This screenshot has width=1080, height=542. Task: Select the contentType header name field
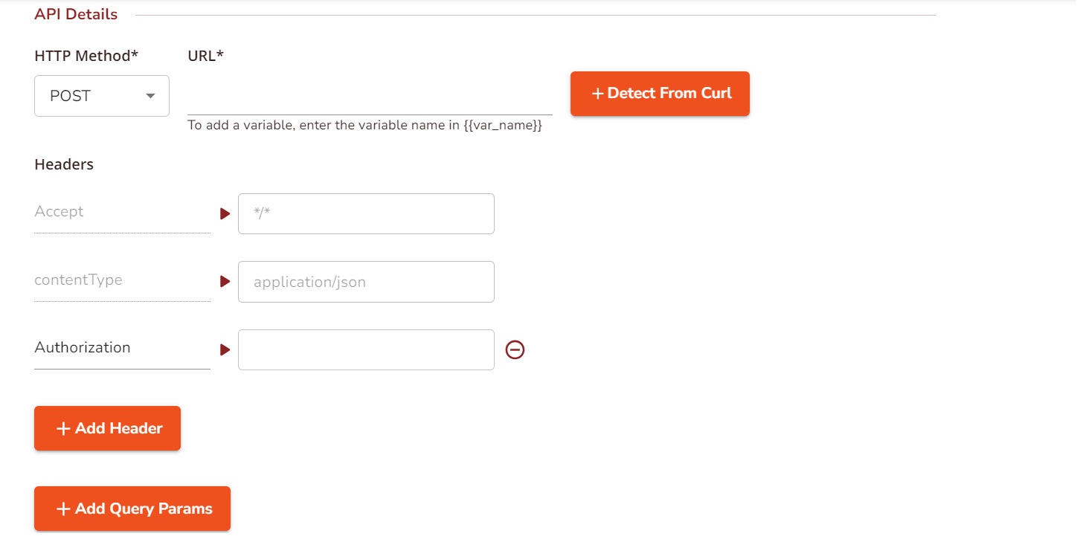pyautogui.click(x=122, y=281)
